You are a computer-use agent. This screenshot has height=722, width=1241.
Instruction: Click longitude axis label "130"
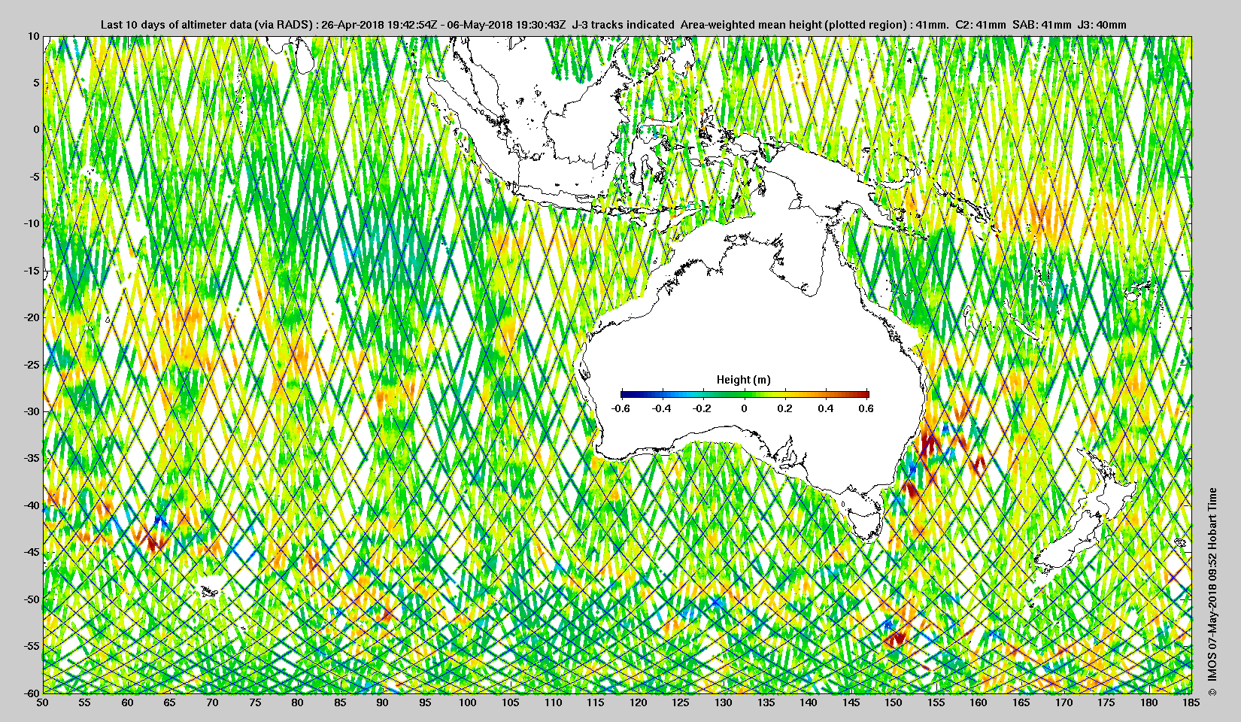[x=724, y=702]
